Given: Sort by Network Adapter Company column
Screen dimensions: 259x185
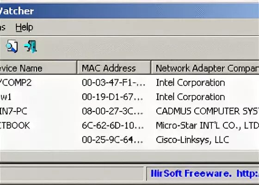Looking at the screenshot, I should click(205, 68).
